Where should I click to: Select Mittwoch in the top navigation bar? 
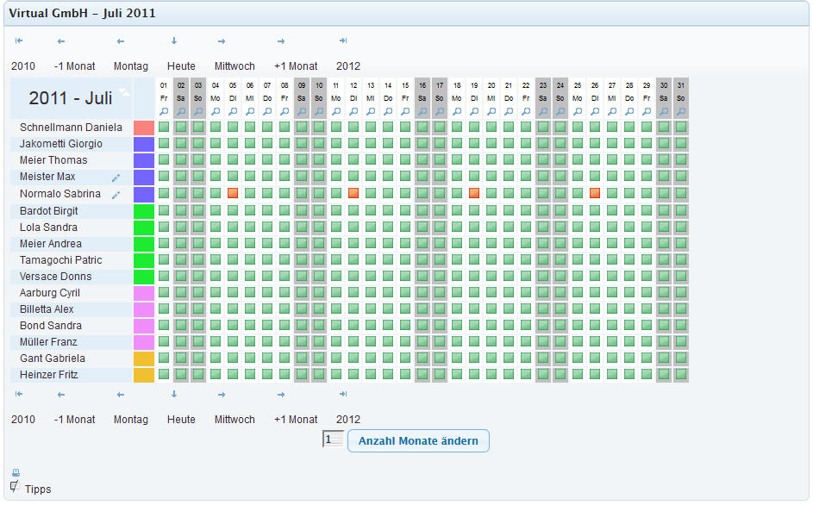coord(235,66)
